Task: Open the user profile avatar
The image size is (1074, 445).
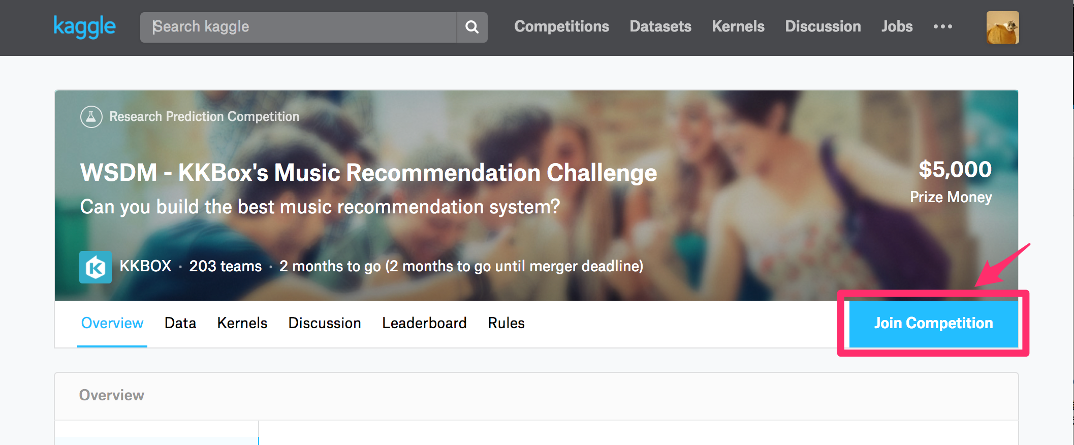Action: coord(1002,27)
